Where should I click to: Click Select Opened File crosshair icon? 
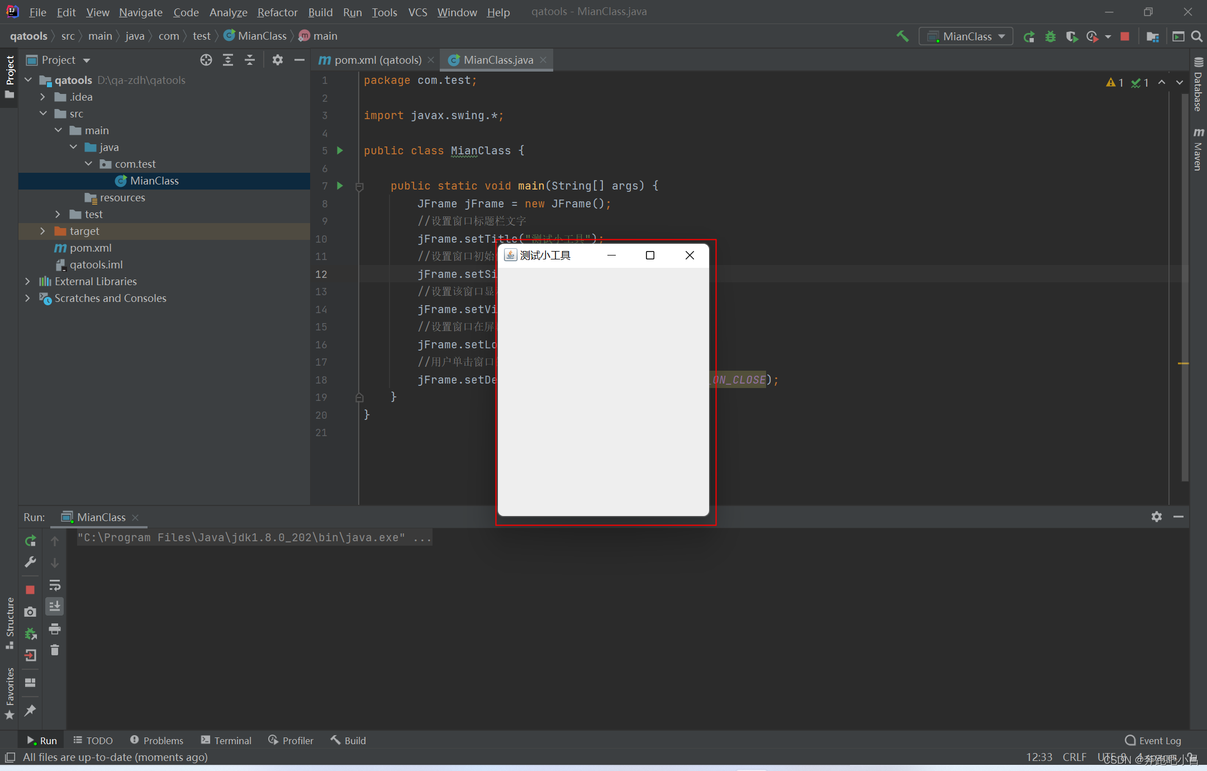[206, 60]
